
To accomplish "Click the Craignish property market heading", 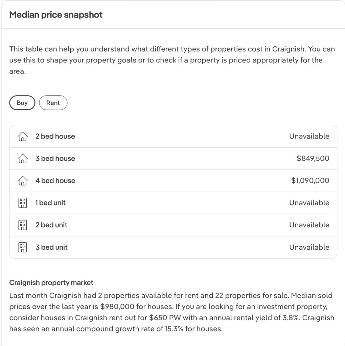I will (x=51, y=282).
